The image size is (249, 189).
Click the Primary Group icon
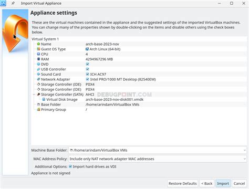point(38,110)
